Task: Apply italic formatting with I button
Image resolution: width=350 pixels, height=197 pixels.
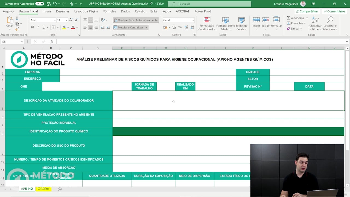Action: 38,27
